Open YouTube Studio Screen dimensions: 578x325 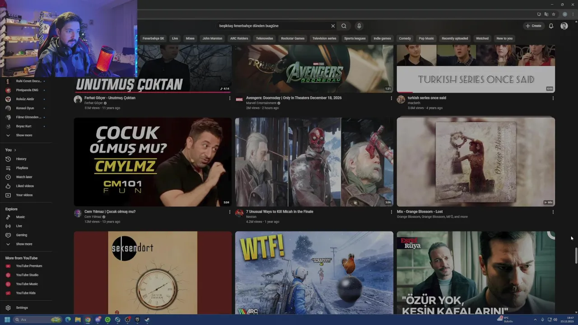[x=27, y=275]
